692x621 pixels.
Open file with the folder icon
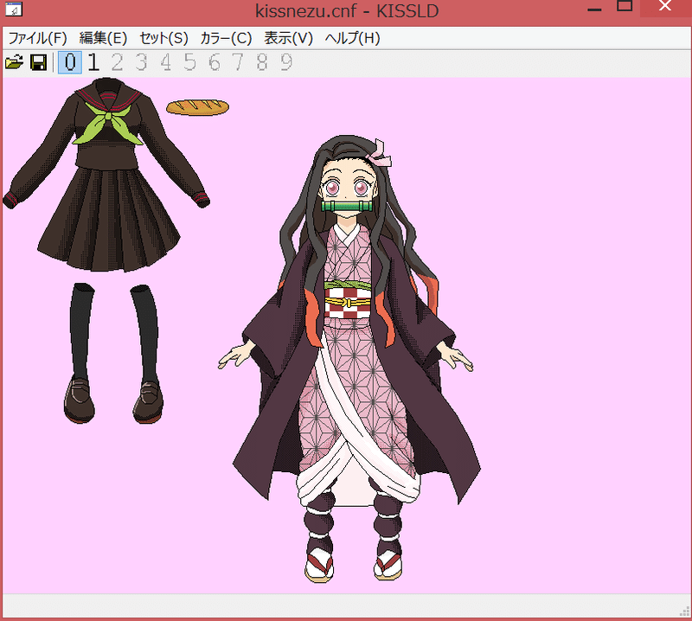click(x=14, y=62)
